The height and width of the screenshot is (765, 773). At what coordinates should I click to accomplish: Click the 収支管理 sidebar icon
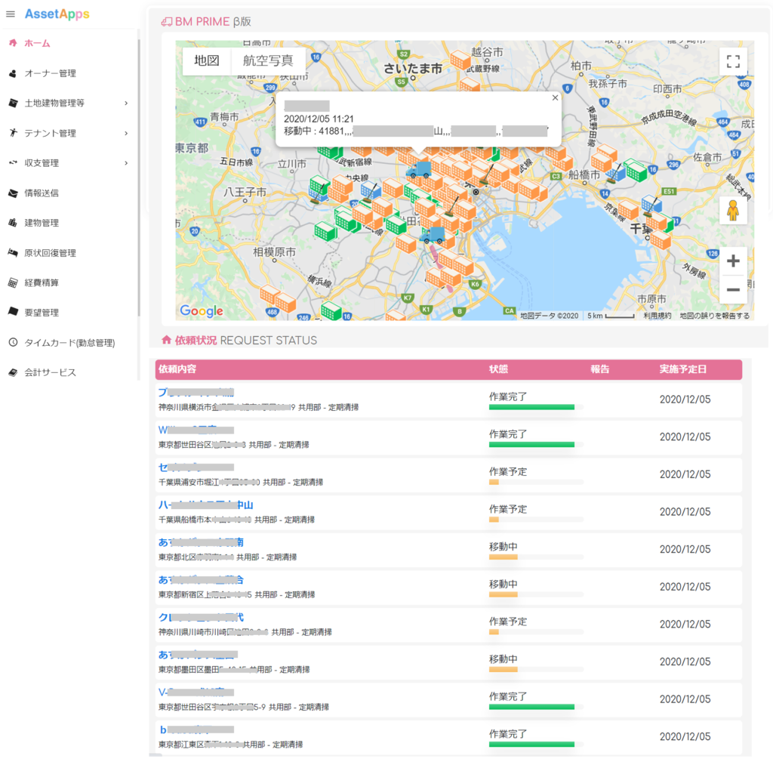[x=14, y=163]
